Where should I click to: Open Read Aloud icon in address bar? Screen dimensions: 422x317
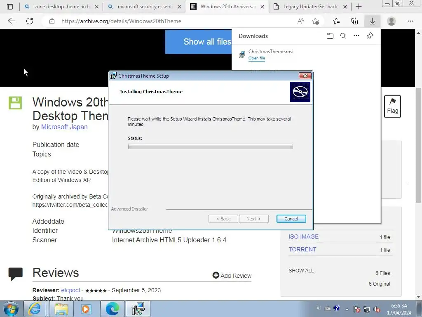tap(300, 21)
